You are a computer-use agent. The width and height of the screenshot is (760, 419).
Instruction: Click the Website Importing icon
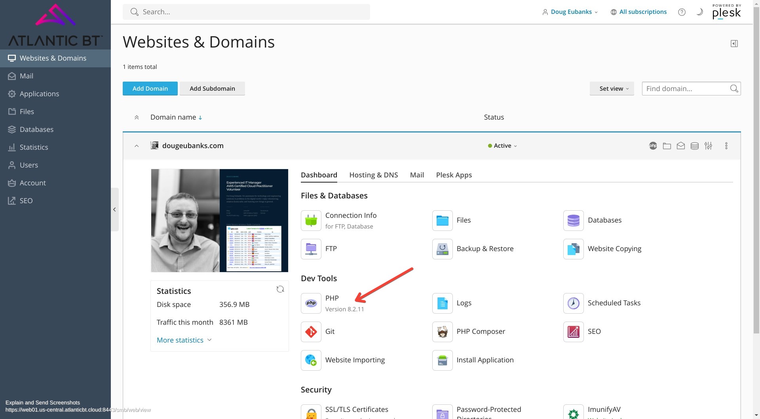click(x=311, y=360)
